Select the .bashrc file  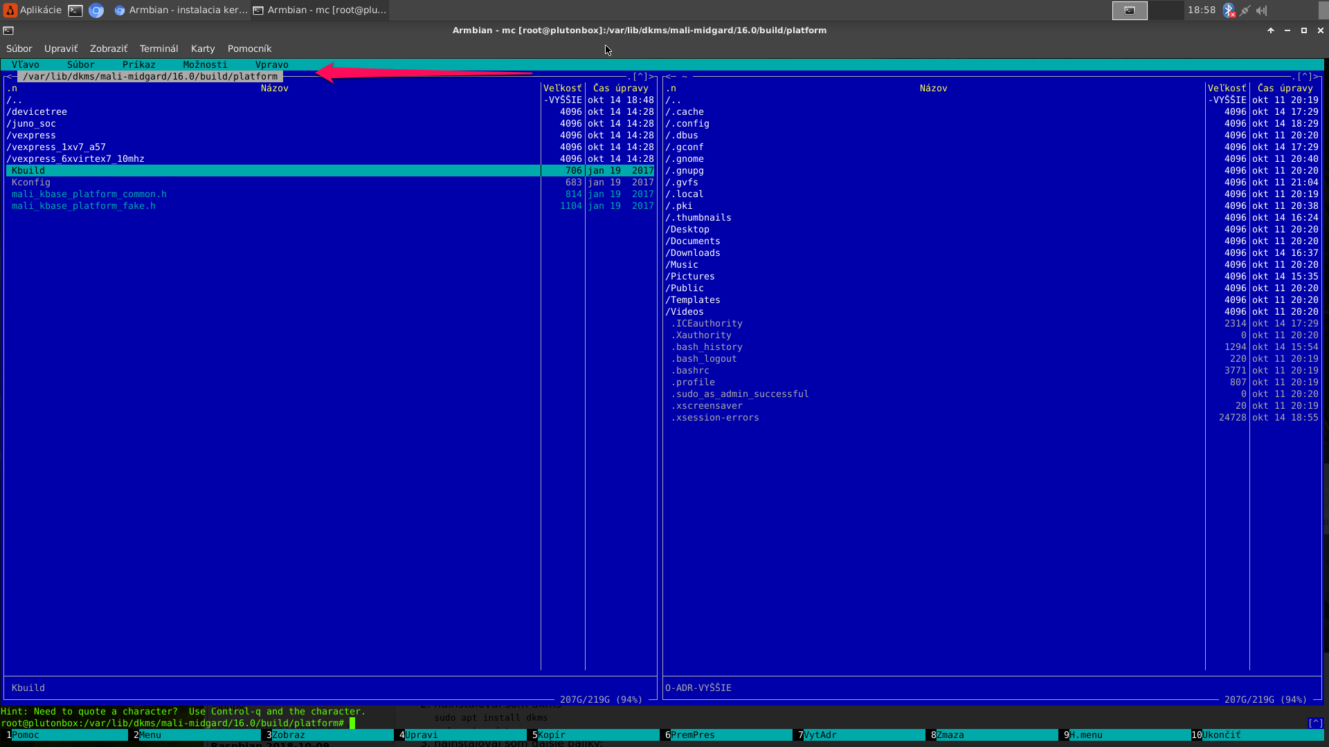[x=992, y=370]
